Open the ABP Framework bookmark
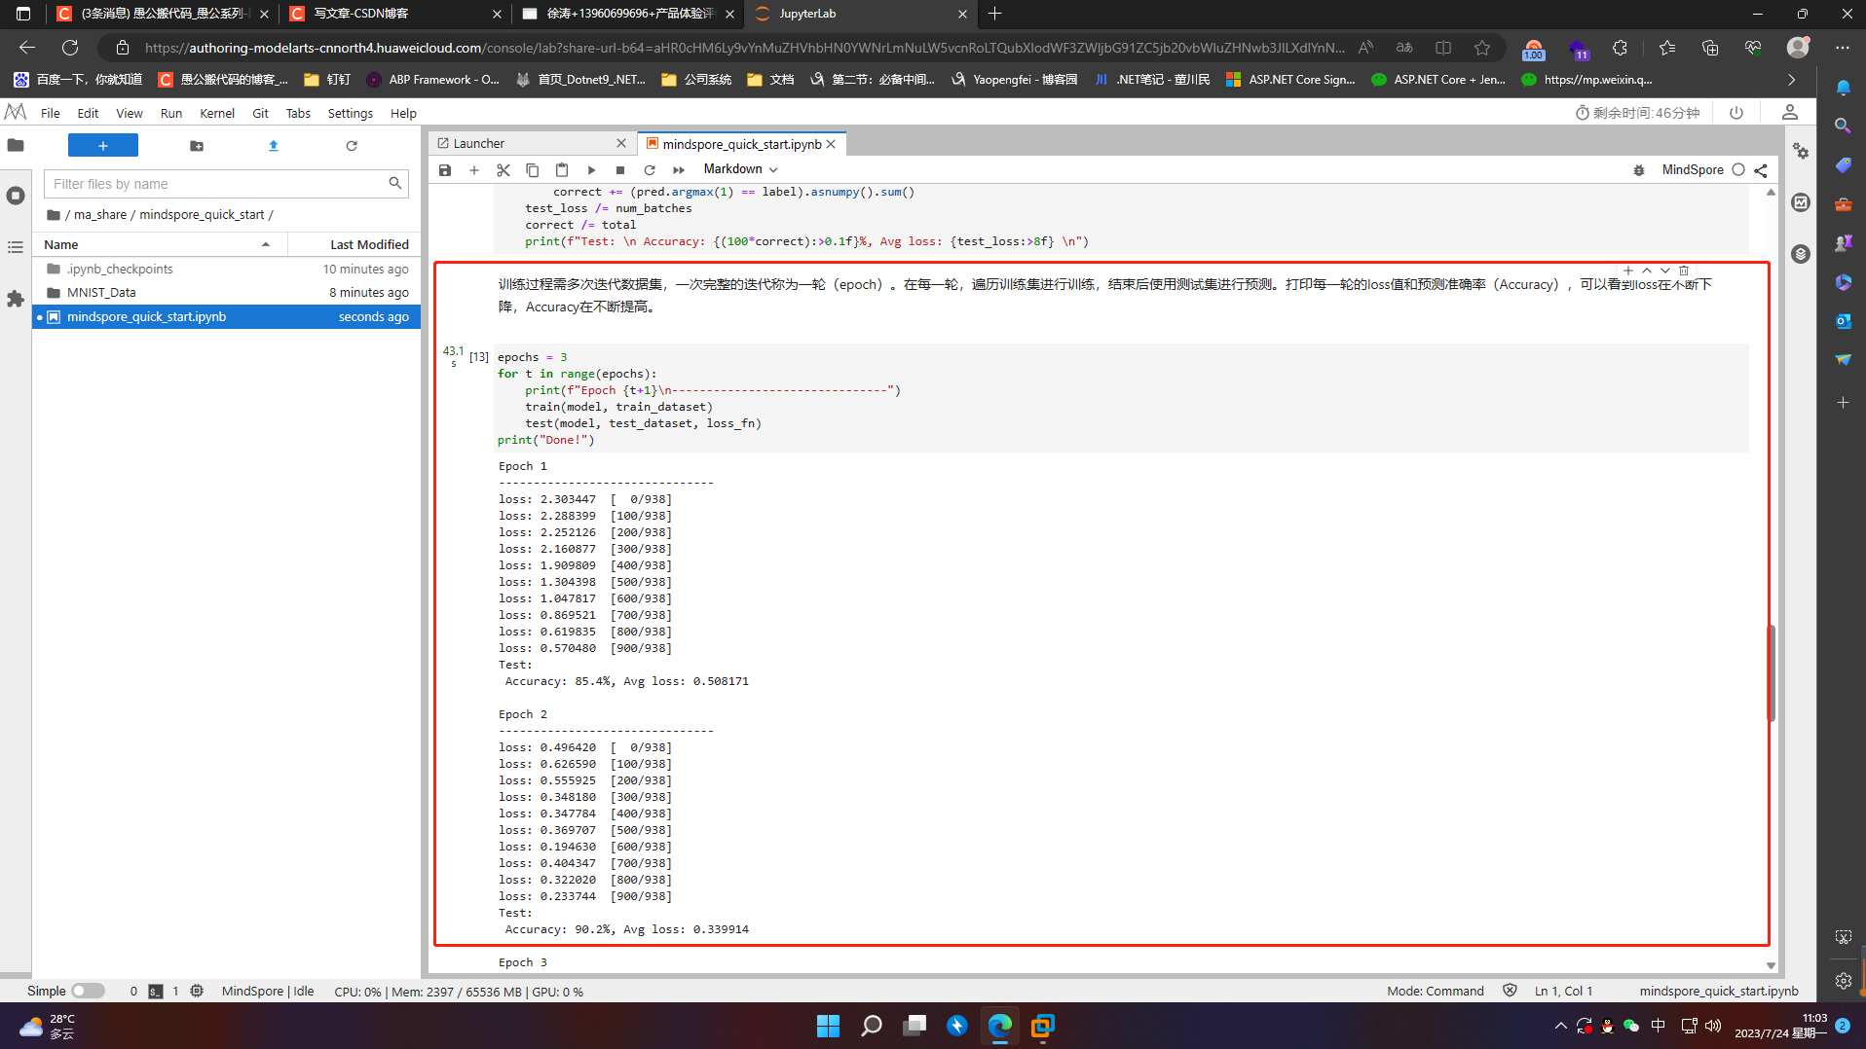Viewport: 1866px width, 1049px height. point(432,80)
